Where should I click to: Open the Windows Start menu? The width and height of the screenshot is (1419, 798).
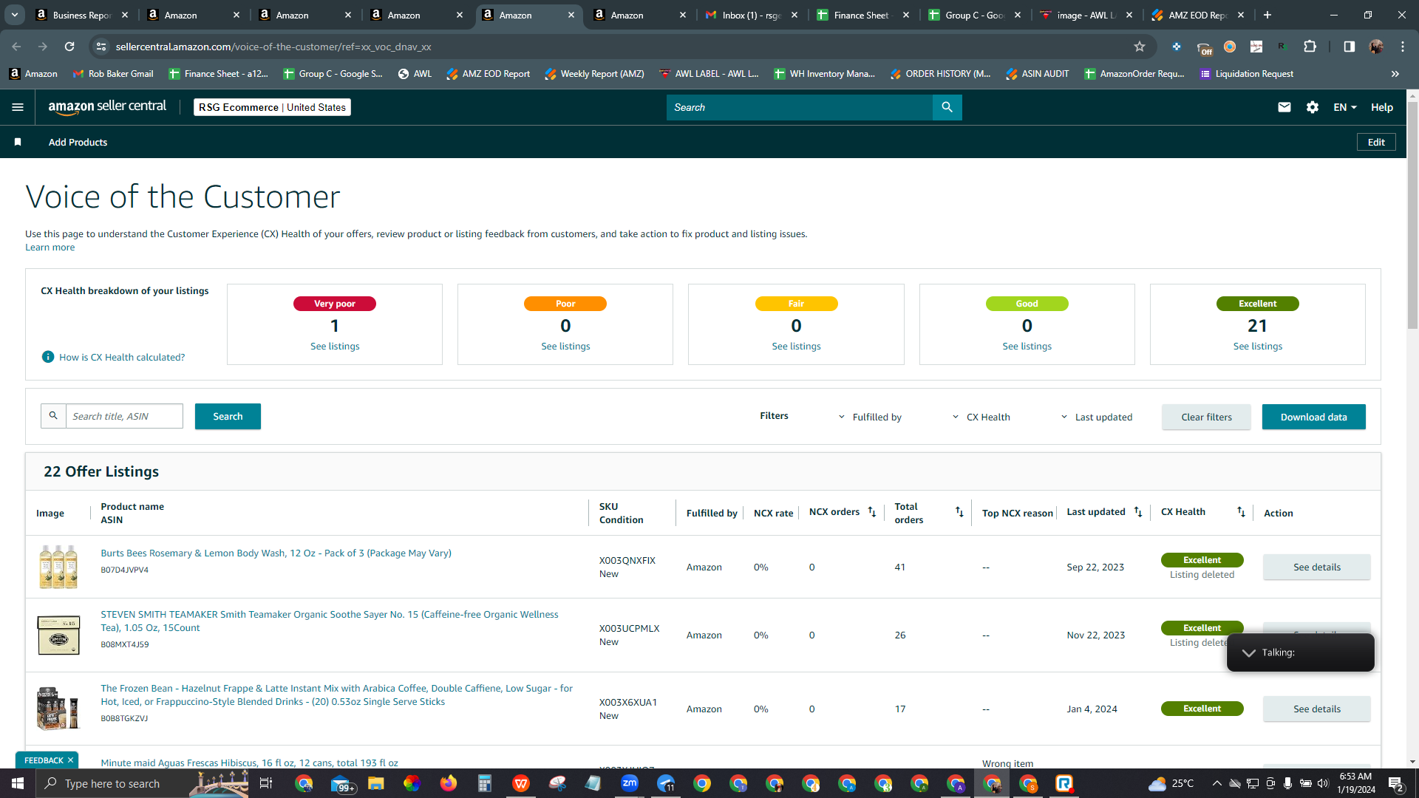18,783
